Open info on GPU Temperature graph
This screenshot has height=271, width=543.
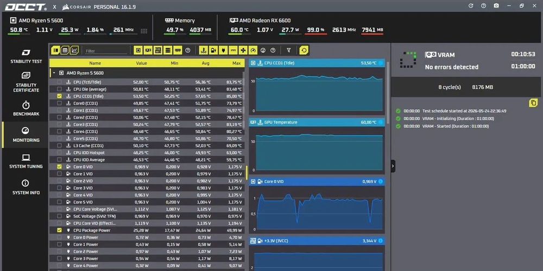point(381,122)
